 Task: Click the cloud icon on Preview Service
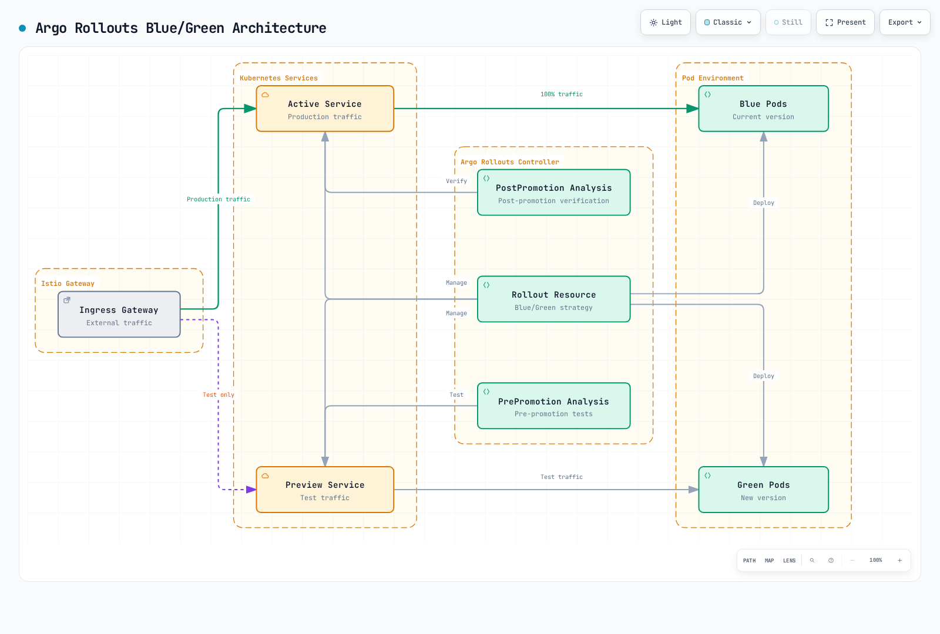pyautogui.click(x=266, y=475)
